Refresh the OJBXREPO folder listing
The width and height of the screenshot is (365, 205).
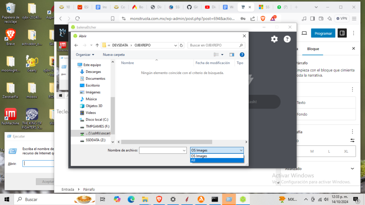click(181, 45)
